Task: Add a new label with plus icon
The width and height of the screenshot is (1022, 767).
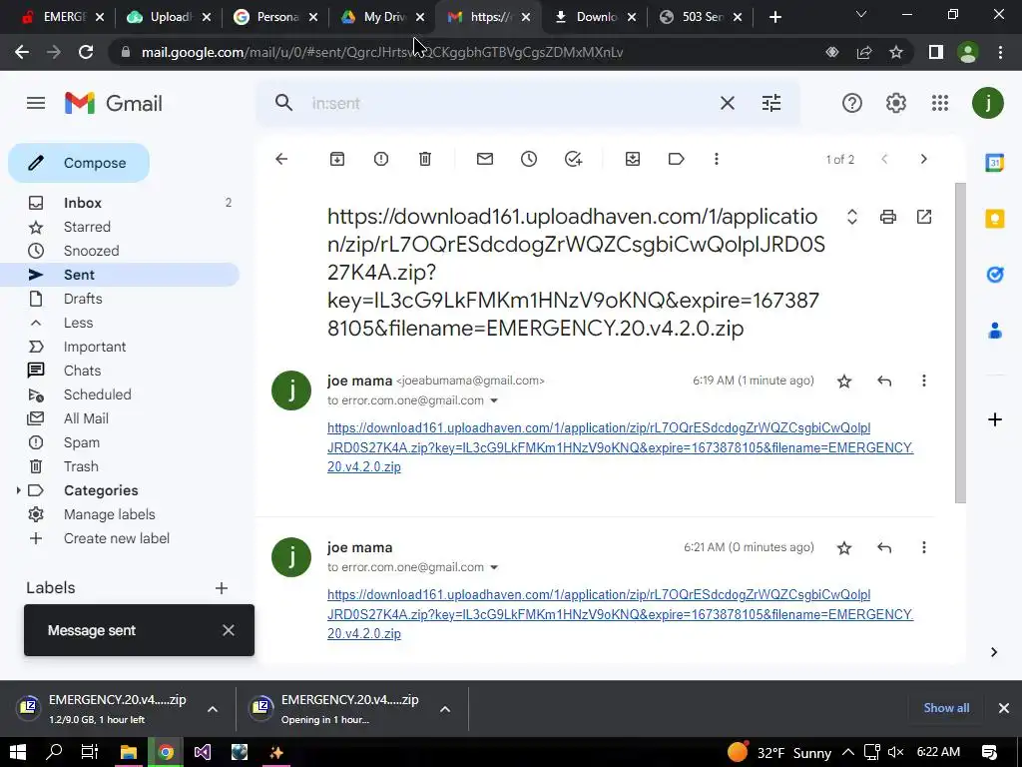Action: click(222, 588)
